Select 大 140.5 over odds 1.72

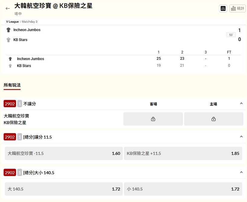pyautogui.click(x=64, y=189)
